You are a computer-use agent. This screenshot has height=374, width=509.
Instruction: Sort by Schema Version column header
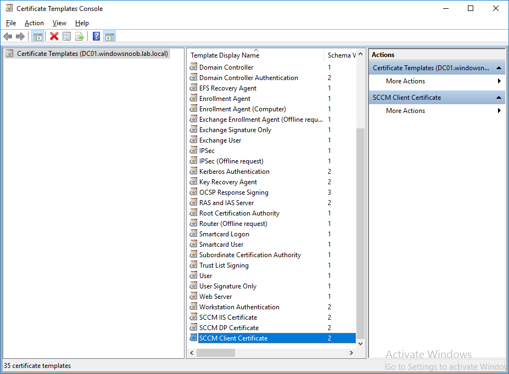click(x=341, y=55)
